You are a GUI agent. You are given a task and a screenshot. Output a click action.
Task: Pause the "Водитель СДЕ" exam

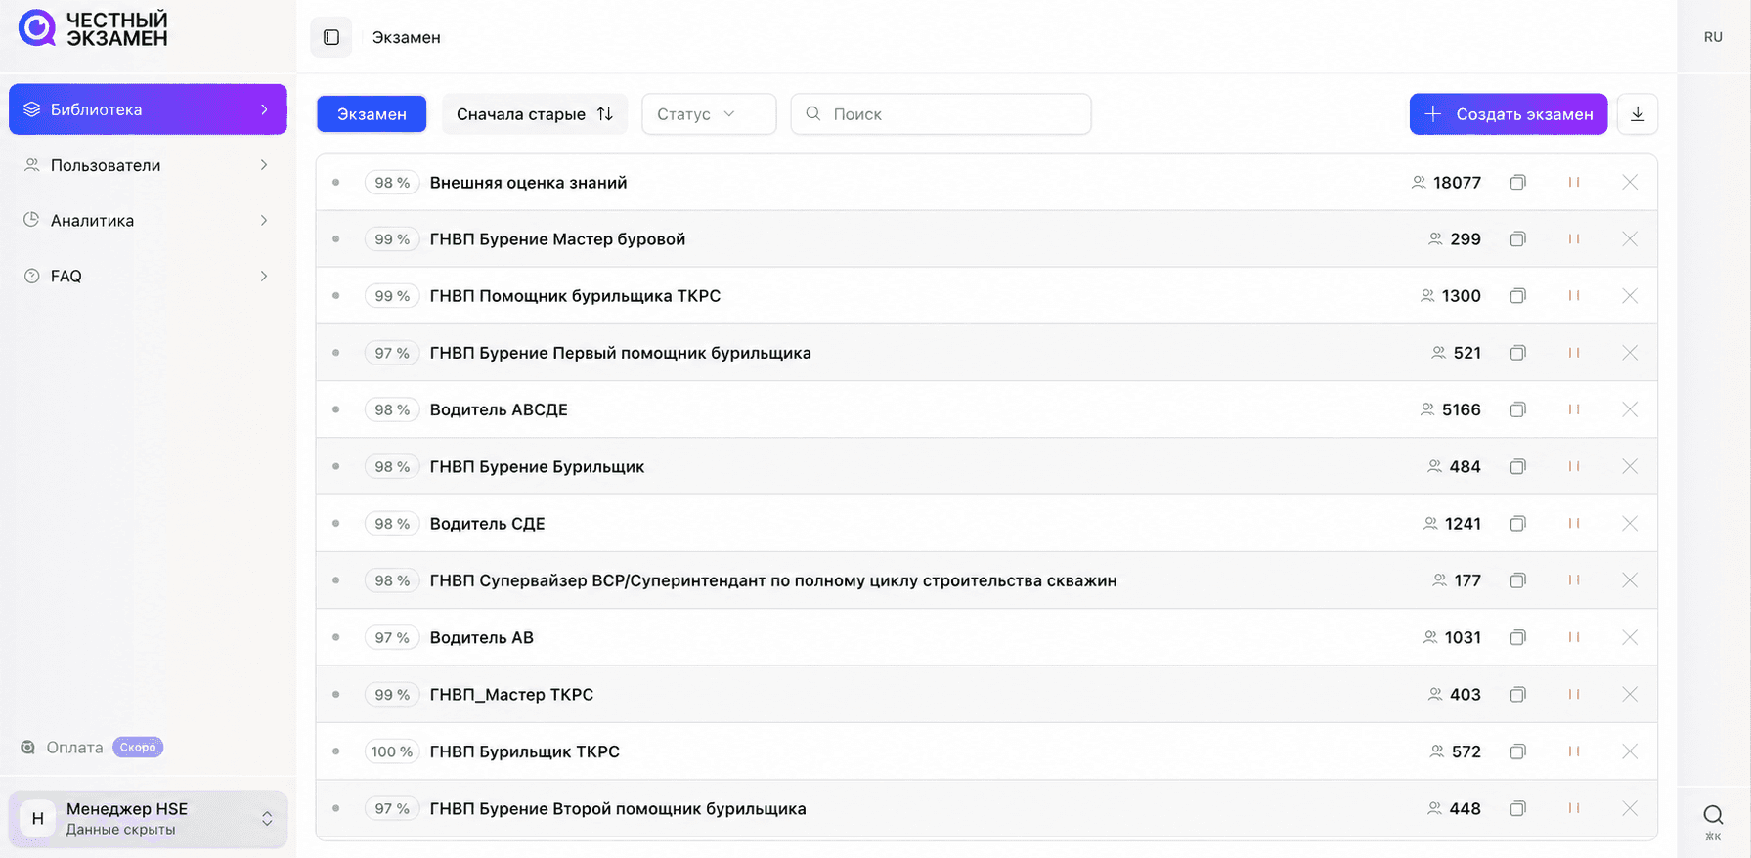[x=1574, y=524]
